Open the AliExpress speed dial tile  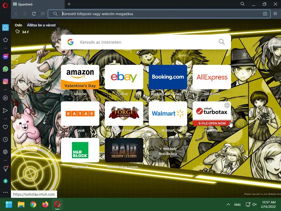coord(212,77)
